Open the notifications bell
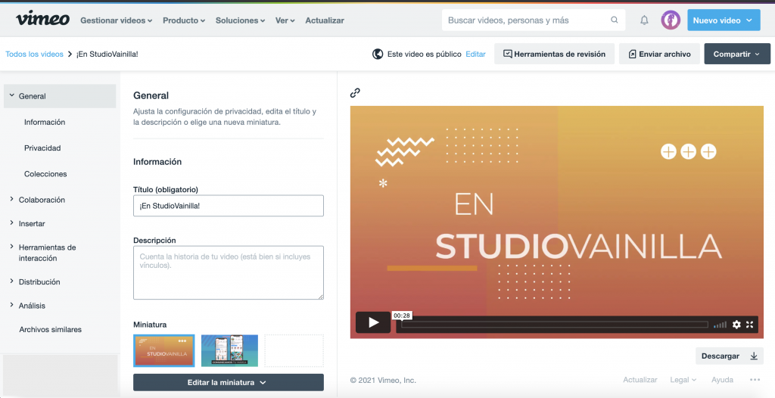The image size is (775, 398). 644,20
